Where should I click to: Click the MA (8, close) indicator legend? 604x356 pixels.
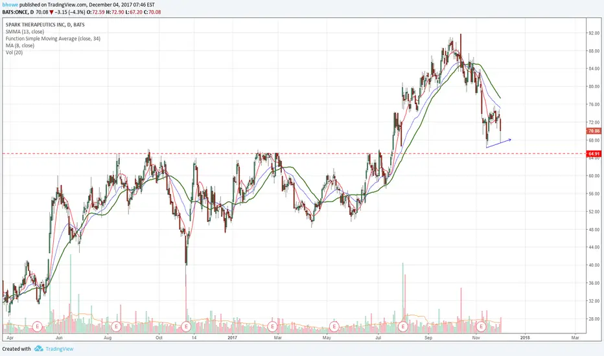[20, 45]
